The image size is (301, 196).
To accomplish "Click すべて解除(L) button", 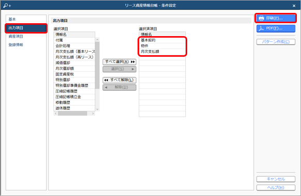I will 119,80.
